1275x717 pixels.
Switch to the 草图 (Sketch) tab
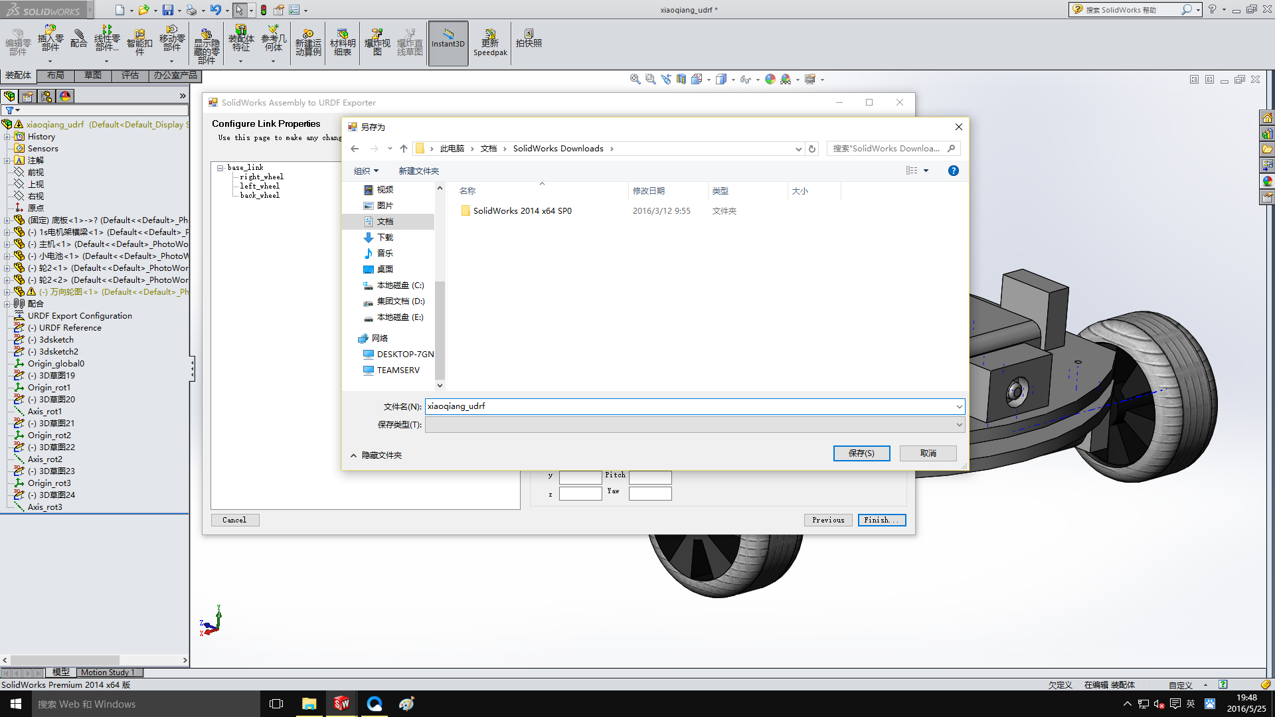(x=93, y=76)
